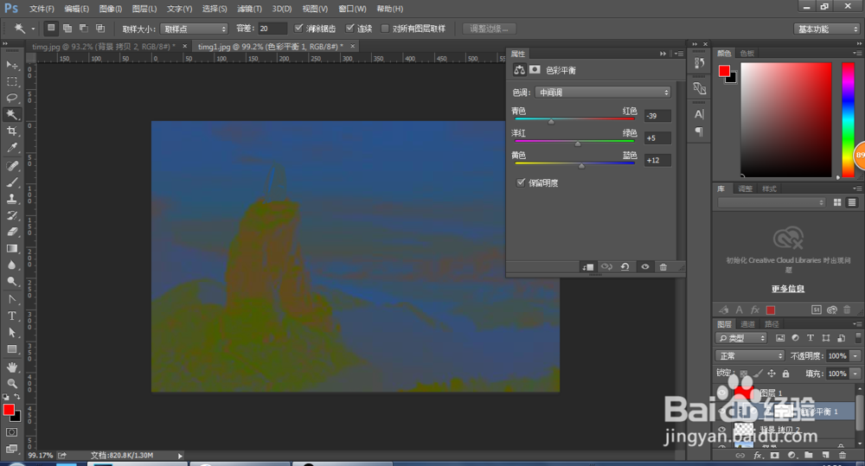Toggle adjustment layer visibility eye in Properties
Viewport: 865px width, 466px height.
click(645, 267)
